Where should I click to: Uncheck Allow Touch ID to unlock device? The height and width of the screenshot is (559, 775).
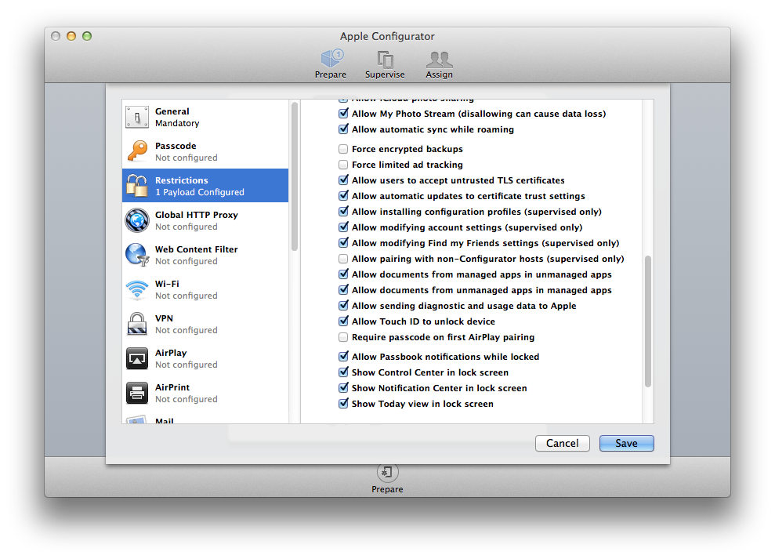tap(343, 321)
